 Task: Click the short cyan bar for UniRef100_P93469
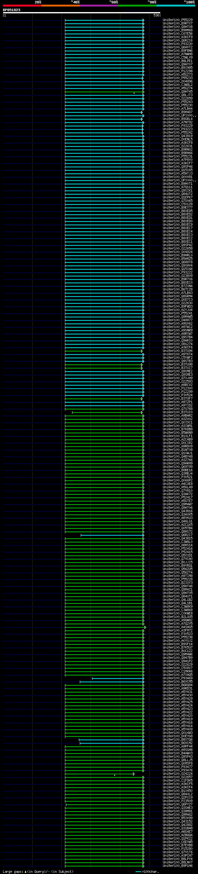(x=118, y=678)
